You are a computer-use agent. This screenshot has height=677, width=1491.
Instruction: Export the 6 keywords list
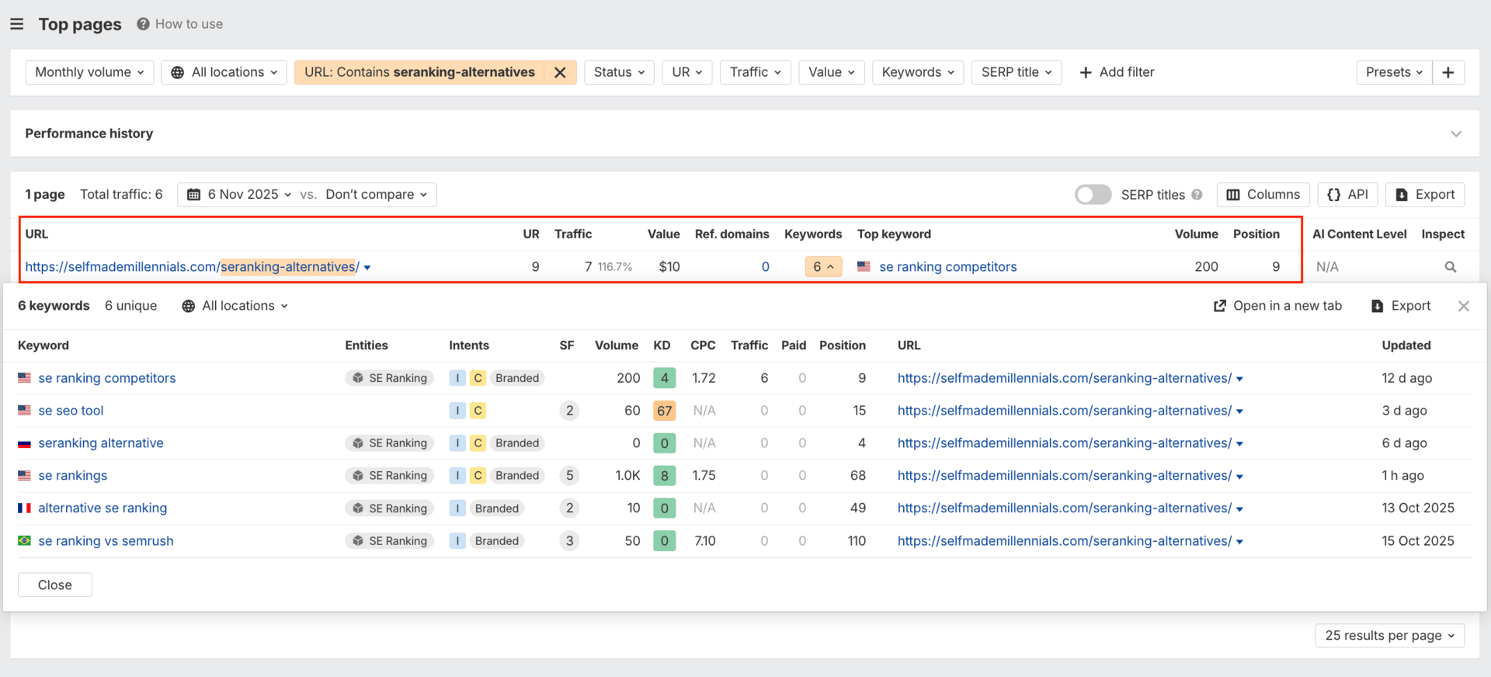coord(1401,306)
